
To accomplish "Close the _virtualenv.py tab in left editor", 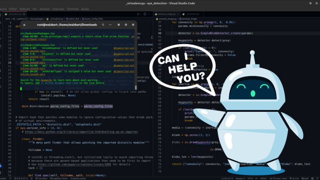I will click(24, 14).
